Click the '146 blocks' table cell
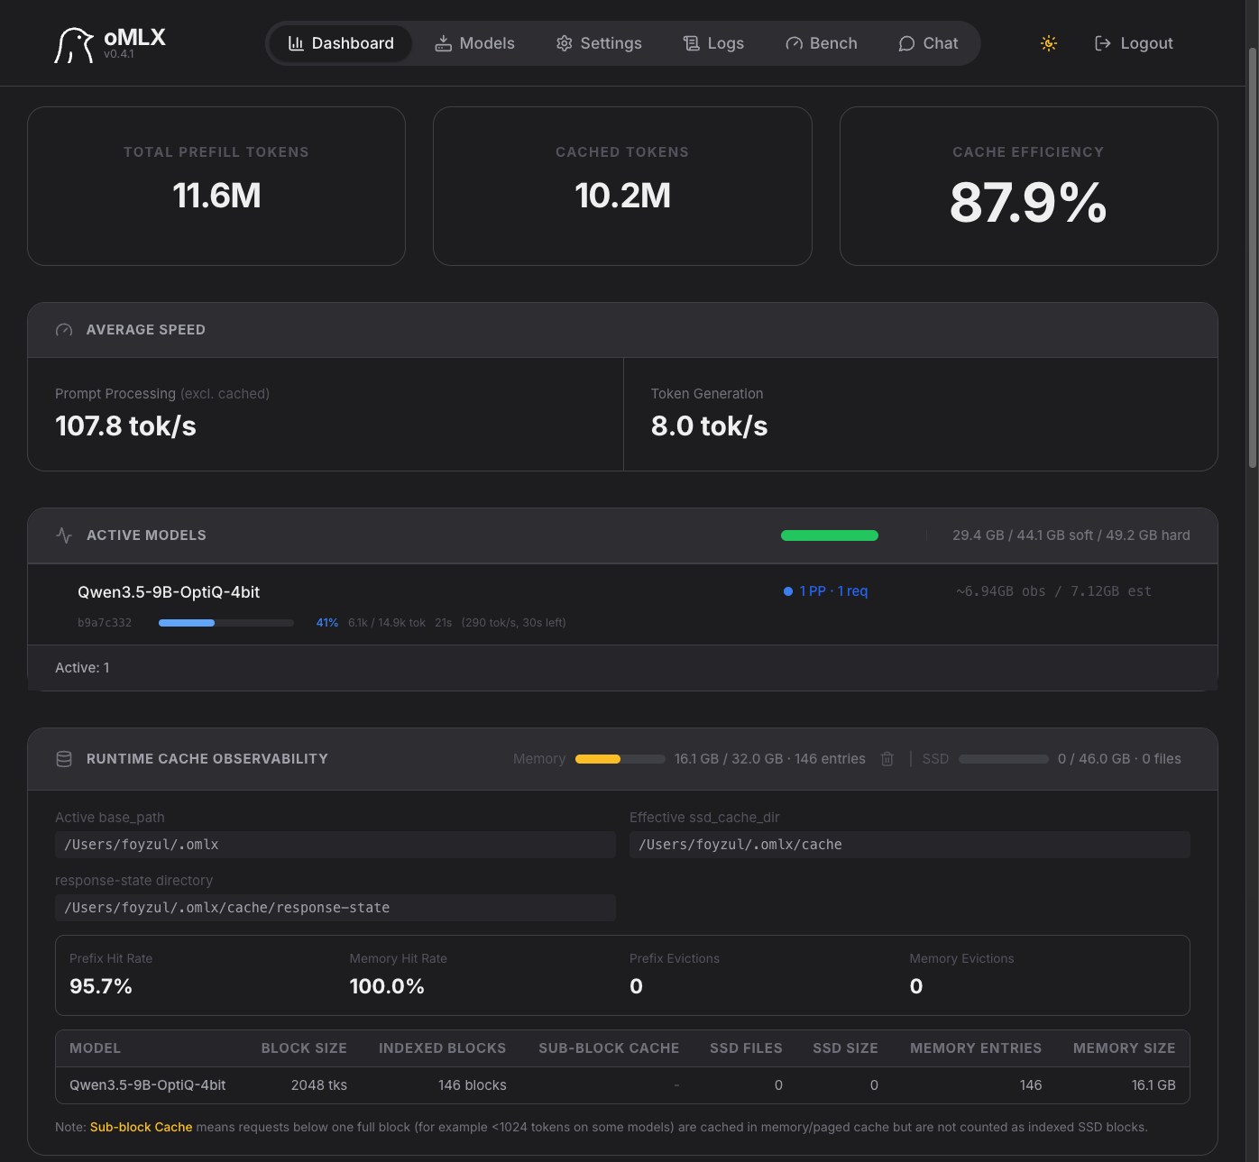 coord(473,1085)
